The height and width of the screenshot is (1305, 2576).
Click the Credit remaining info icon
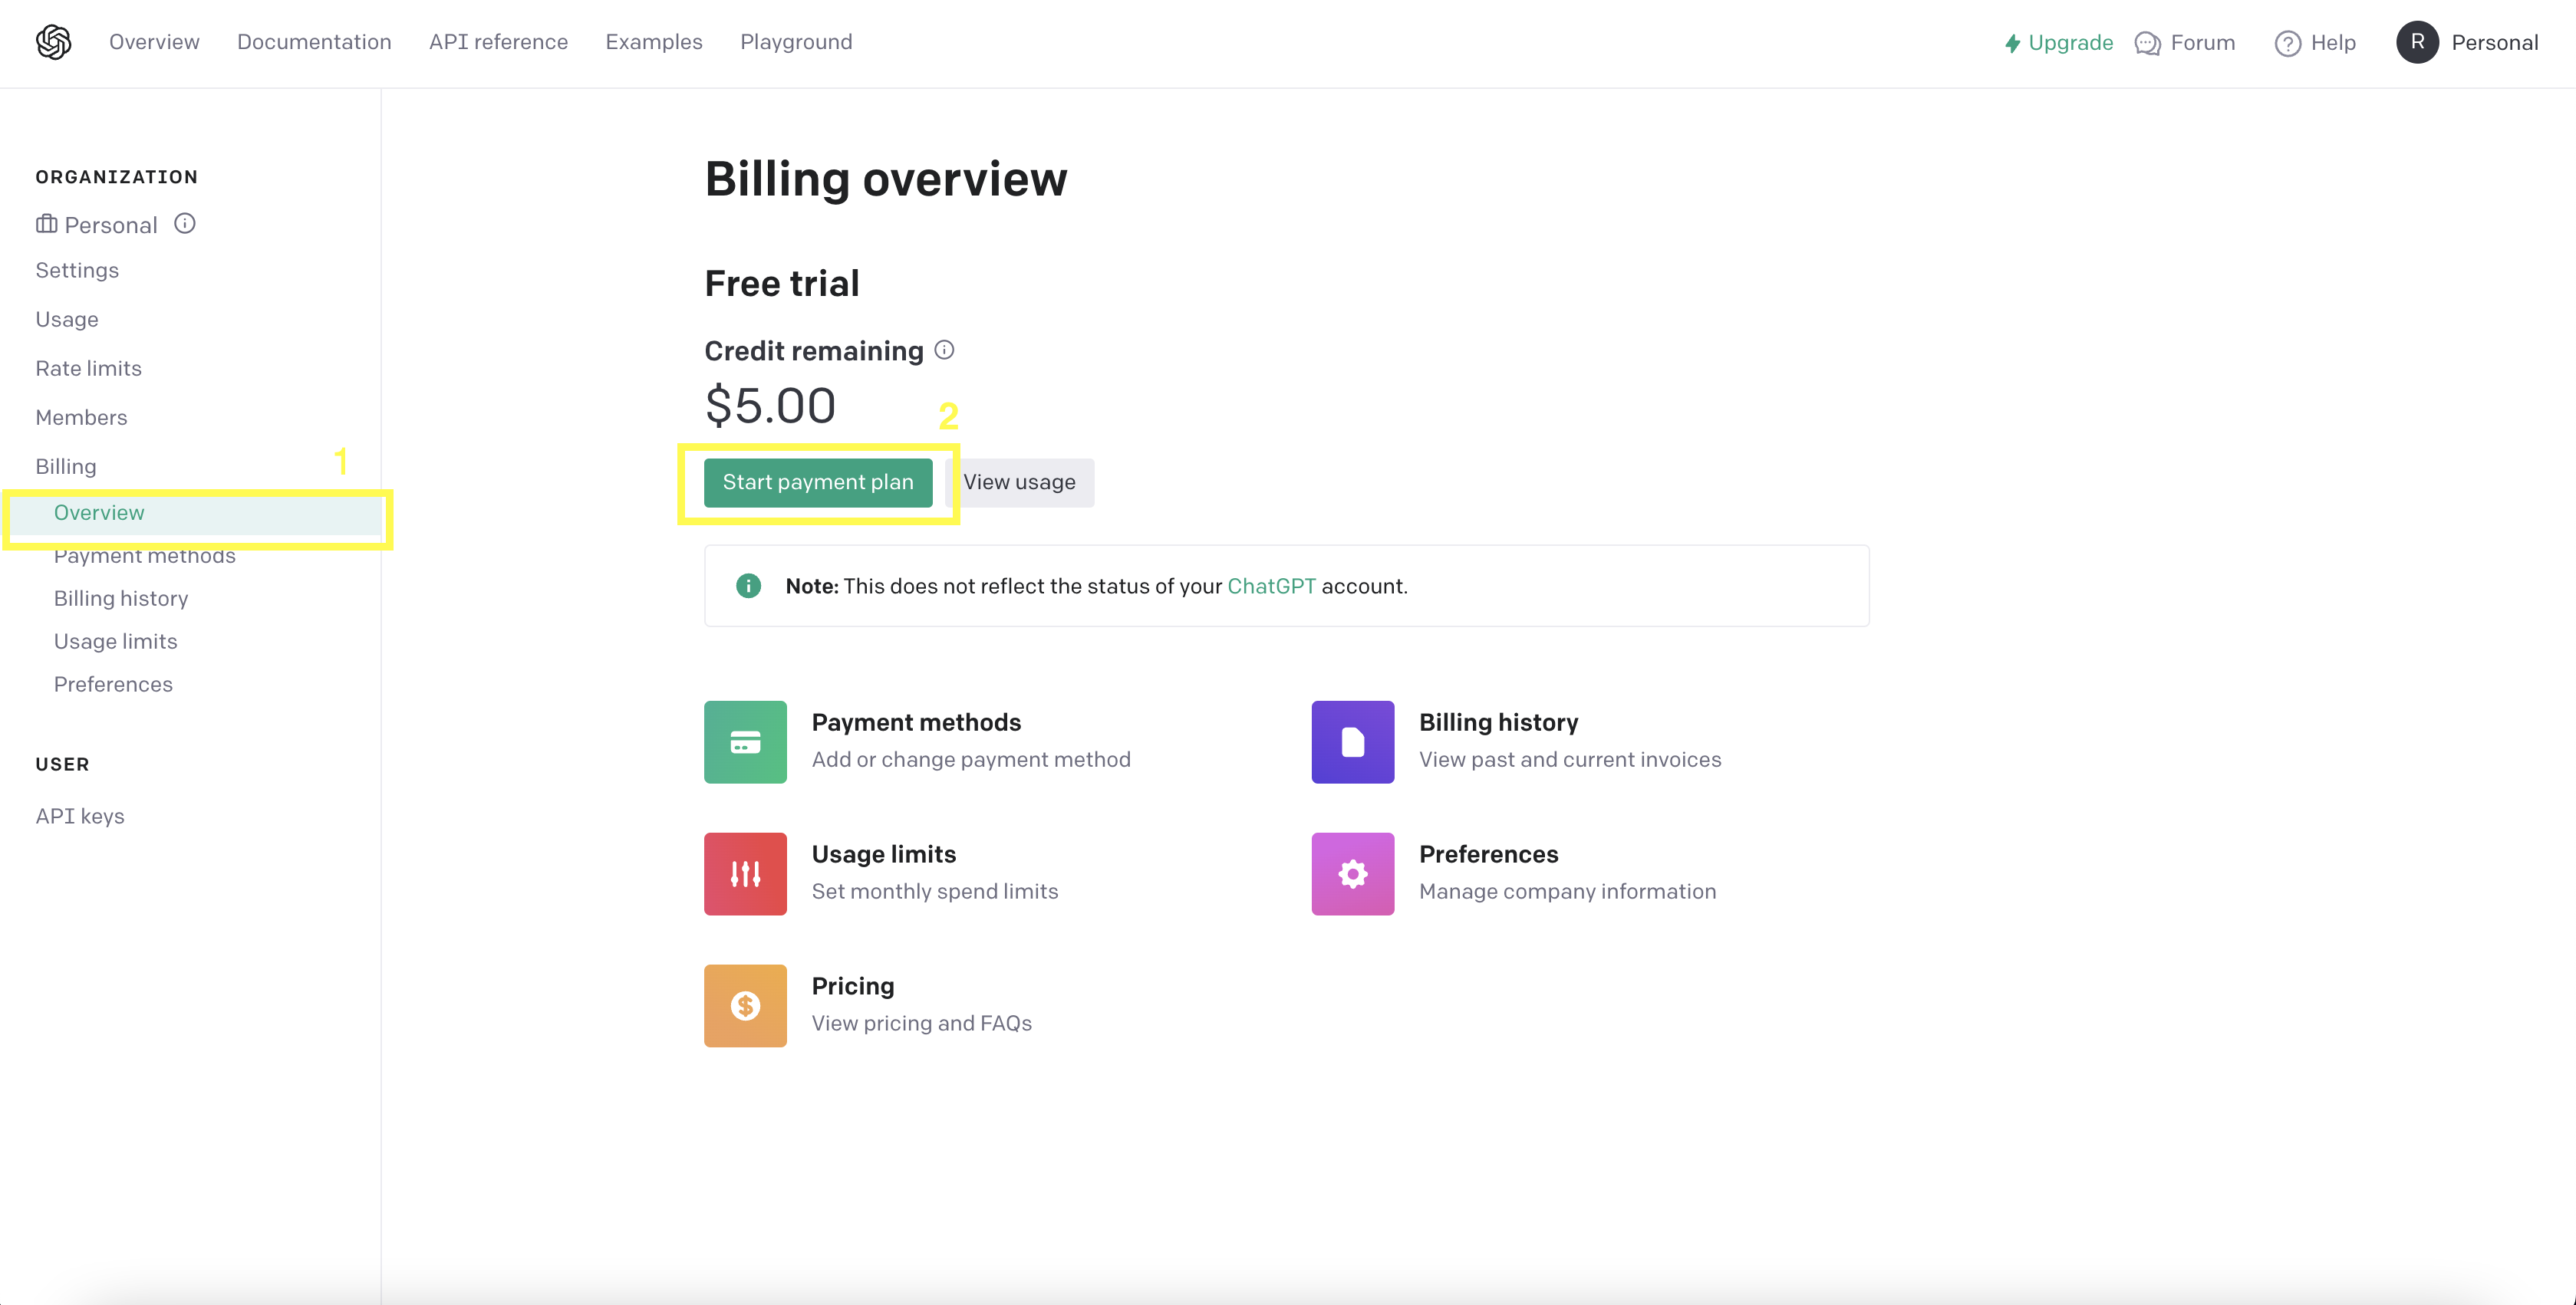click(x=944, y=350)
